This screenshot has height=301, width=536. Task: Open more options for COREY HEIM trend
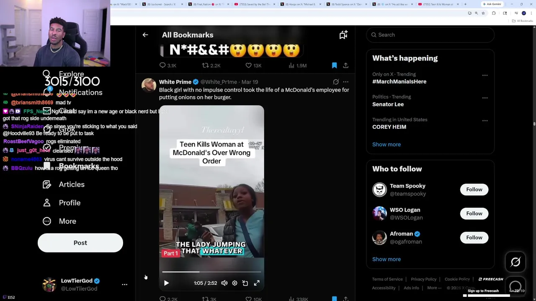(x=485, y=120)
